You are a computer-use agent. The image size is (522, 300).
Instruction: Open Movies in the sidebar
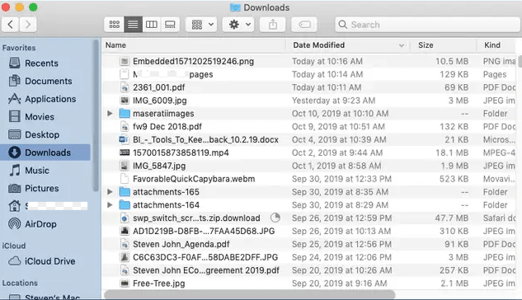pyautogui.click(x=45, y=117)
